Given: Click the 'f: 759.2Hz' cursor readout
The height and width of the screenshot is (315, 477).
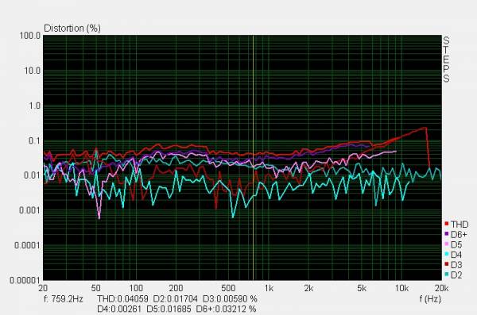Looking at the screenshot, I should pos(64,299).
